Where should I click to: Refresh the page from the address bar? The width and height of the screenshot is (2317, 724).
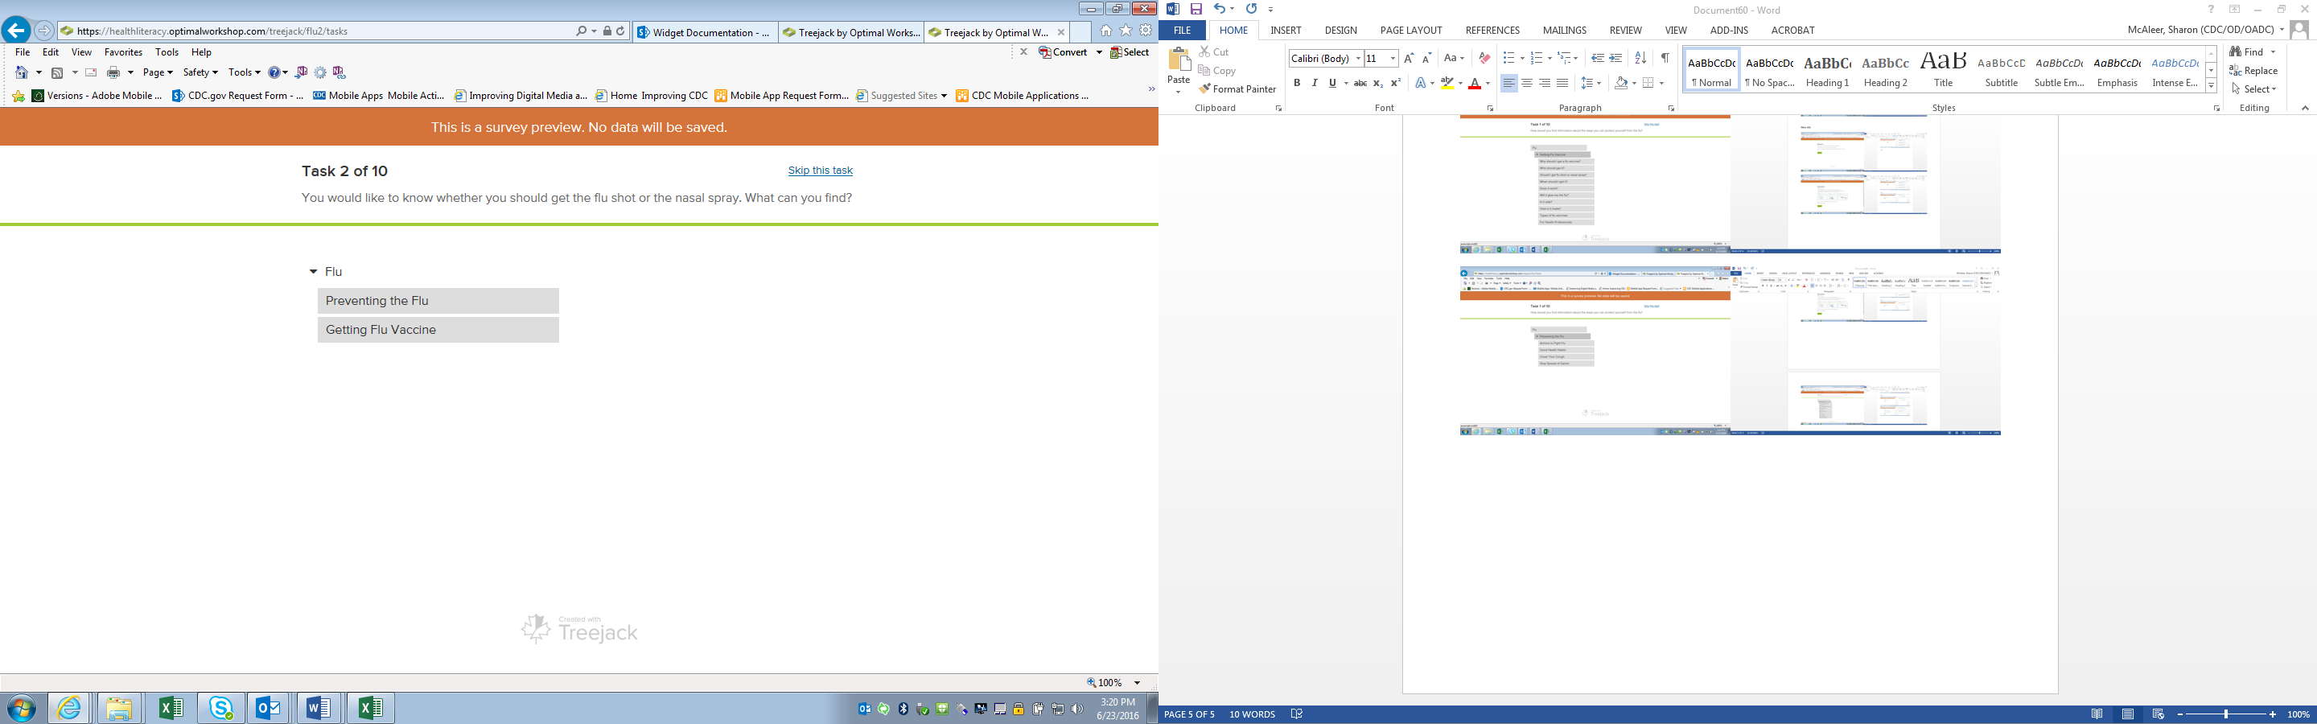coord(620,31)
